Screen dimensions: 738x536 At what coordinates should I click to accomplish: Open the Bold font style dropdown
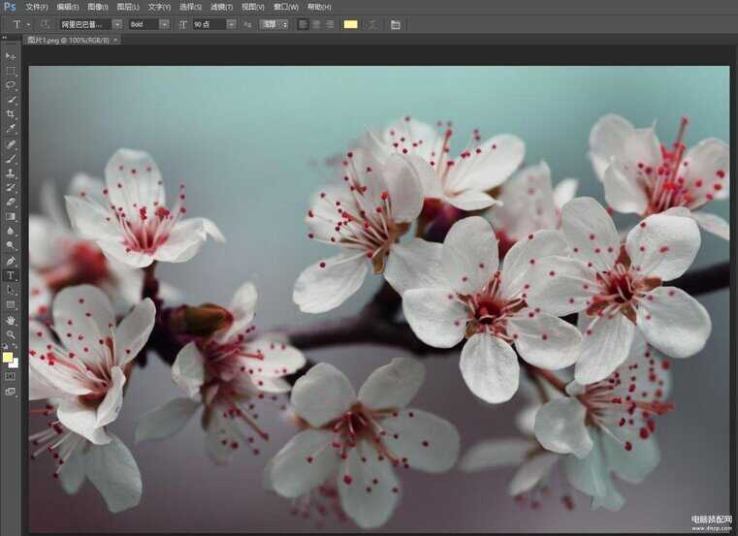point(163,24)
